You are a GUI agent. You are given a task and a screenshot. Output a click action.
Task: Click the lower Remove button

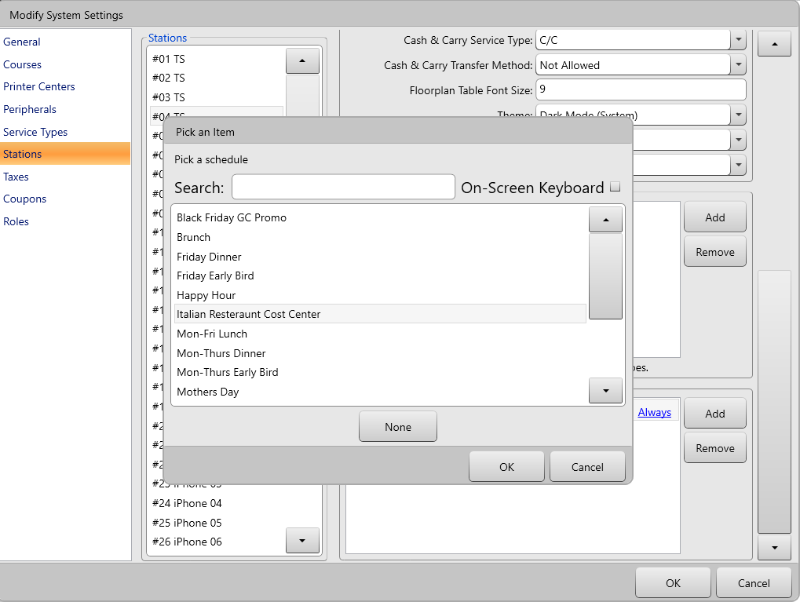[x=714, y=448]
